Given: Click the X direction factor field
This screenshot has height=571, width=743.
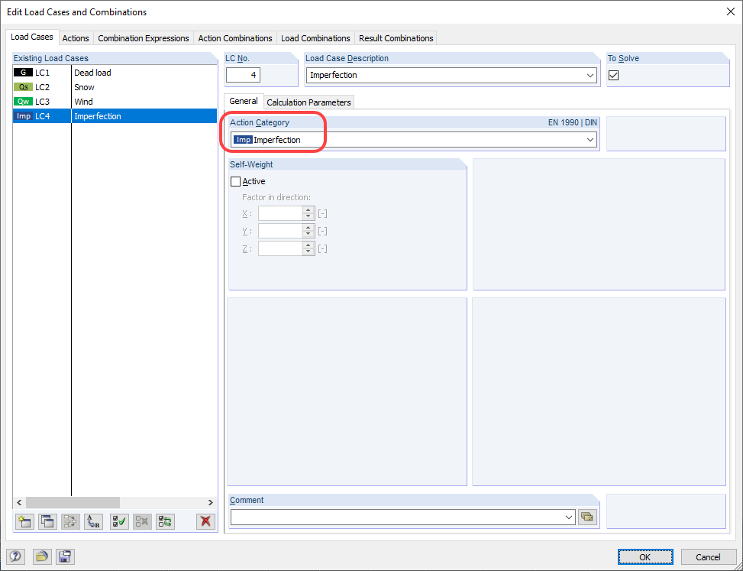Looking at the screenshot, I should coord(280,213).
